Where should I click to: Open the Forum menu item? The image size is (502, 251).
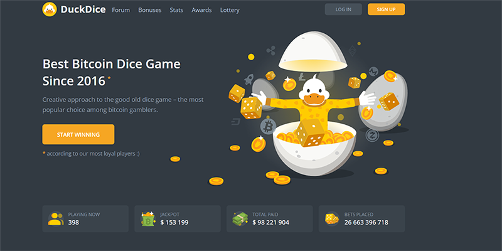click(120, 10)
